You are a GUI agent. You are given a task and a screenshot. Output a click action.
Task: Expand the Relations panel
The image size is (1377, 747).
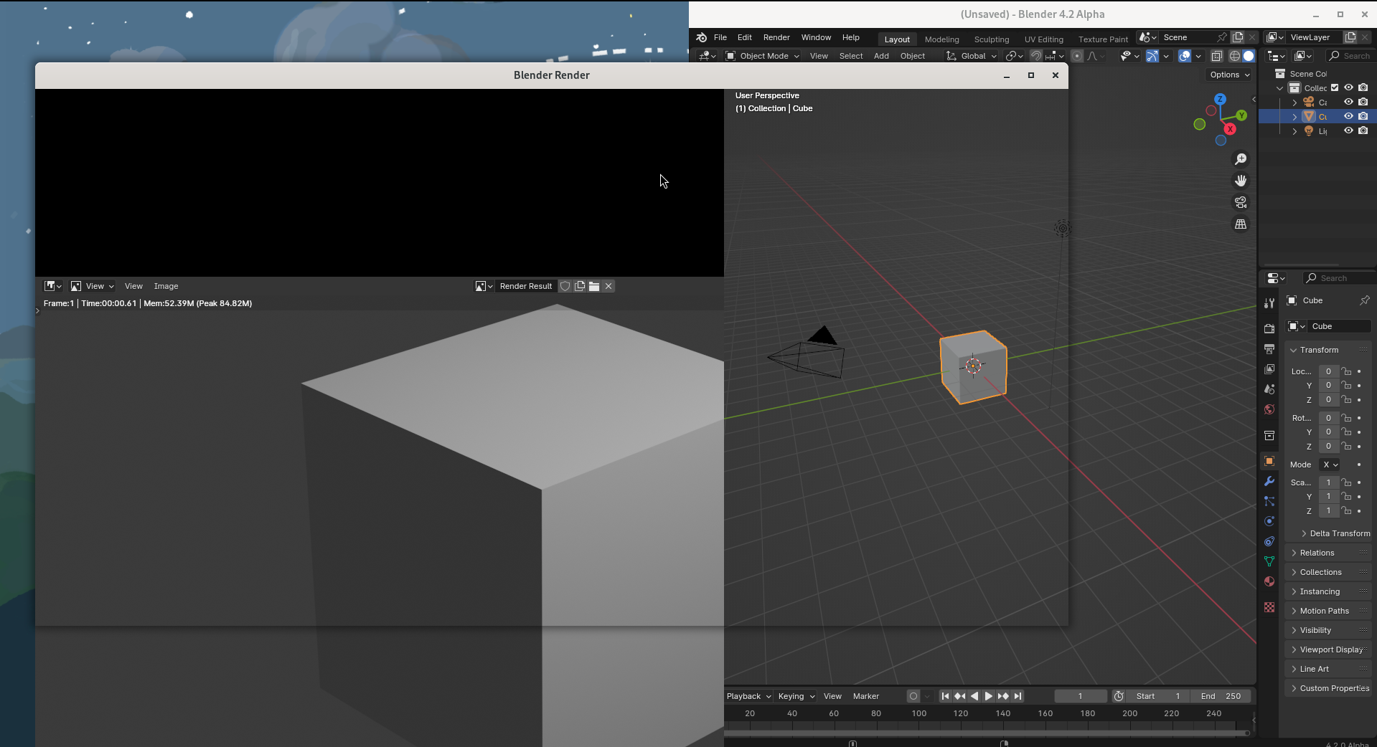(x=1317, y=553)
